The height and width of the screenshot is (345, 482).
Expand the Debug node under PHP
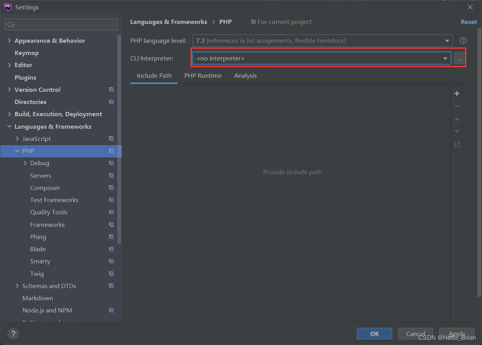click(25, 163)
